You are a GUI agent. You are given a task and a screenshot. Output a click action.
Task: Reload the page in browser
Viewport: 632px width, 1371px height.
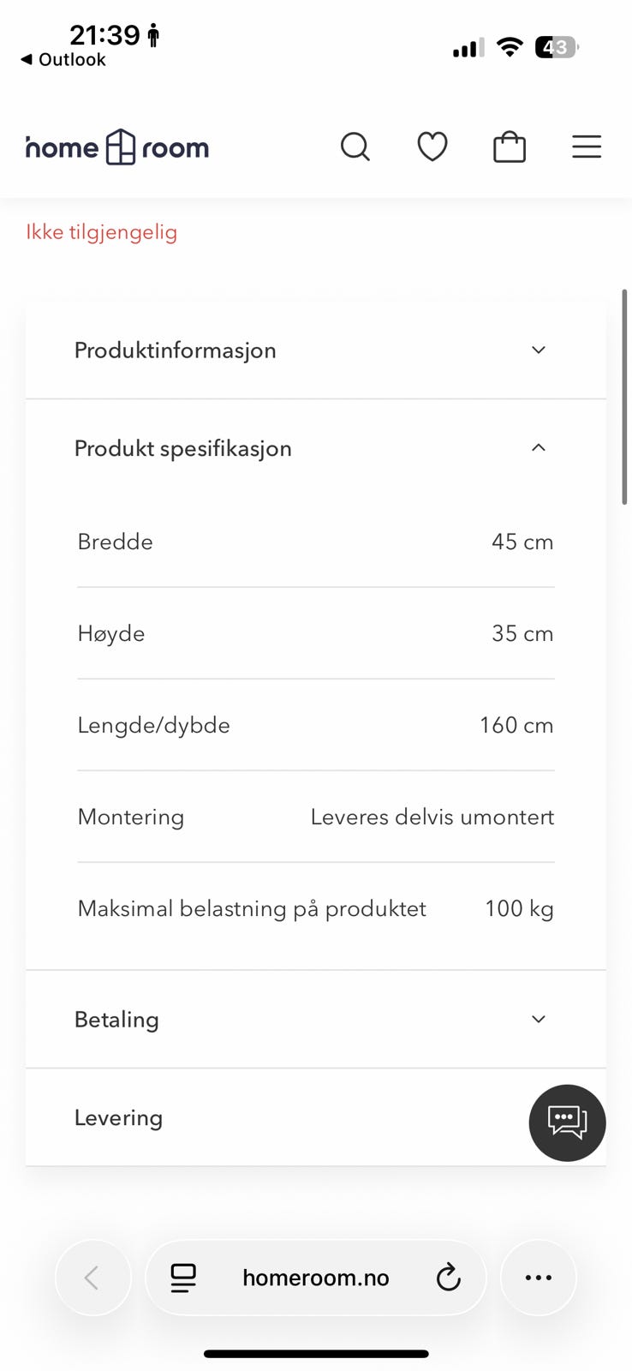tap(448, 1278)
